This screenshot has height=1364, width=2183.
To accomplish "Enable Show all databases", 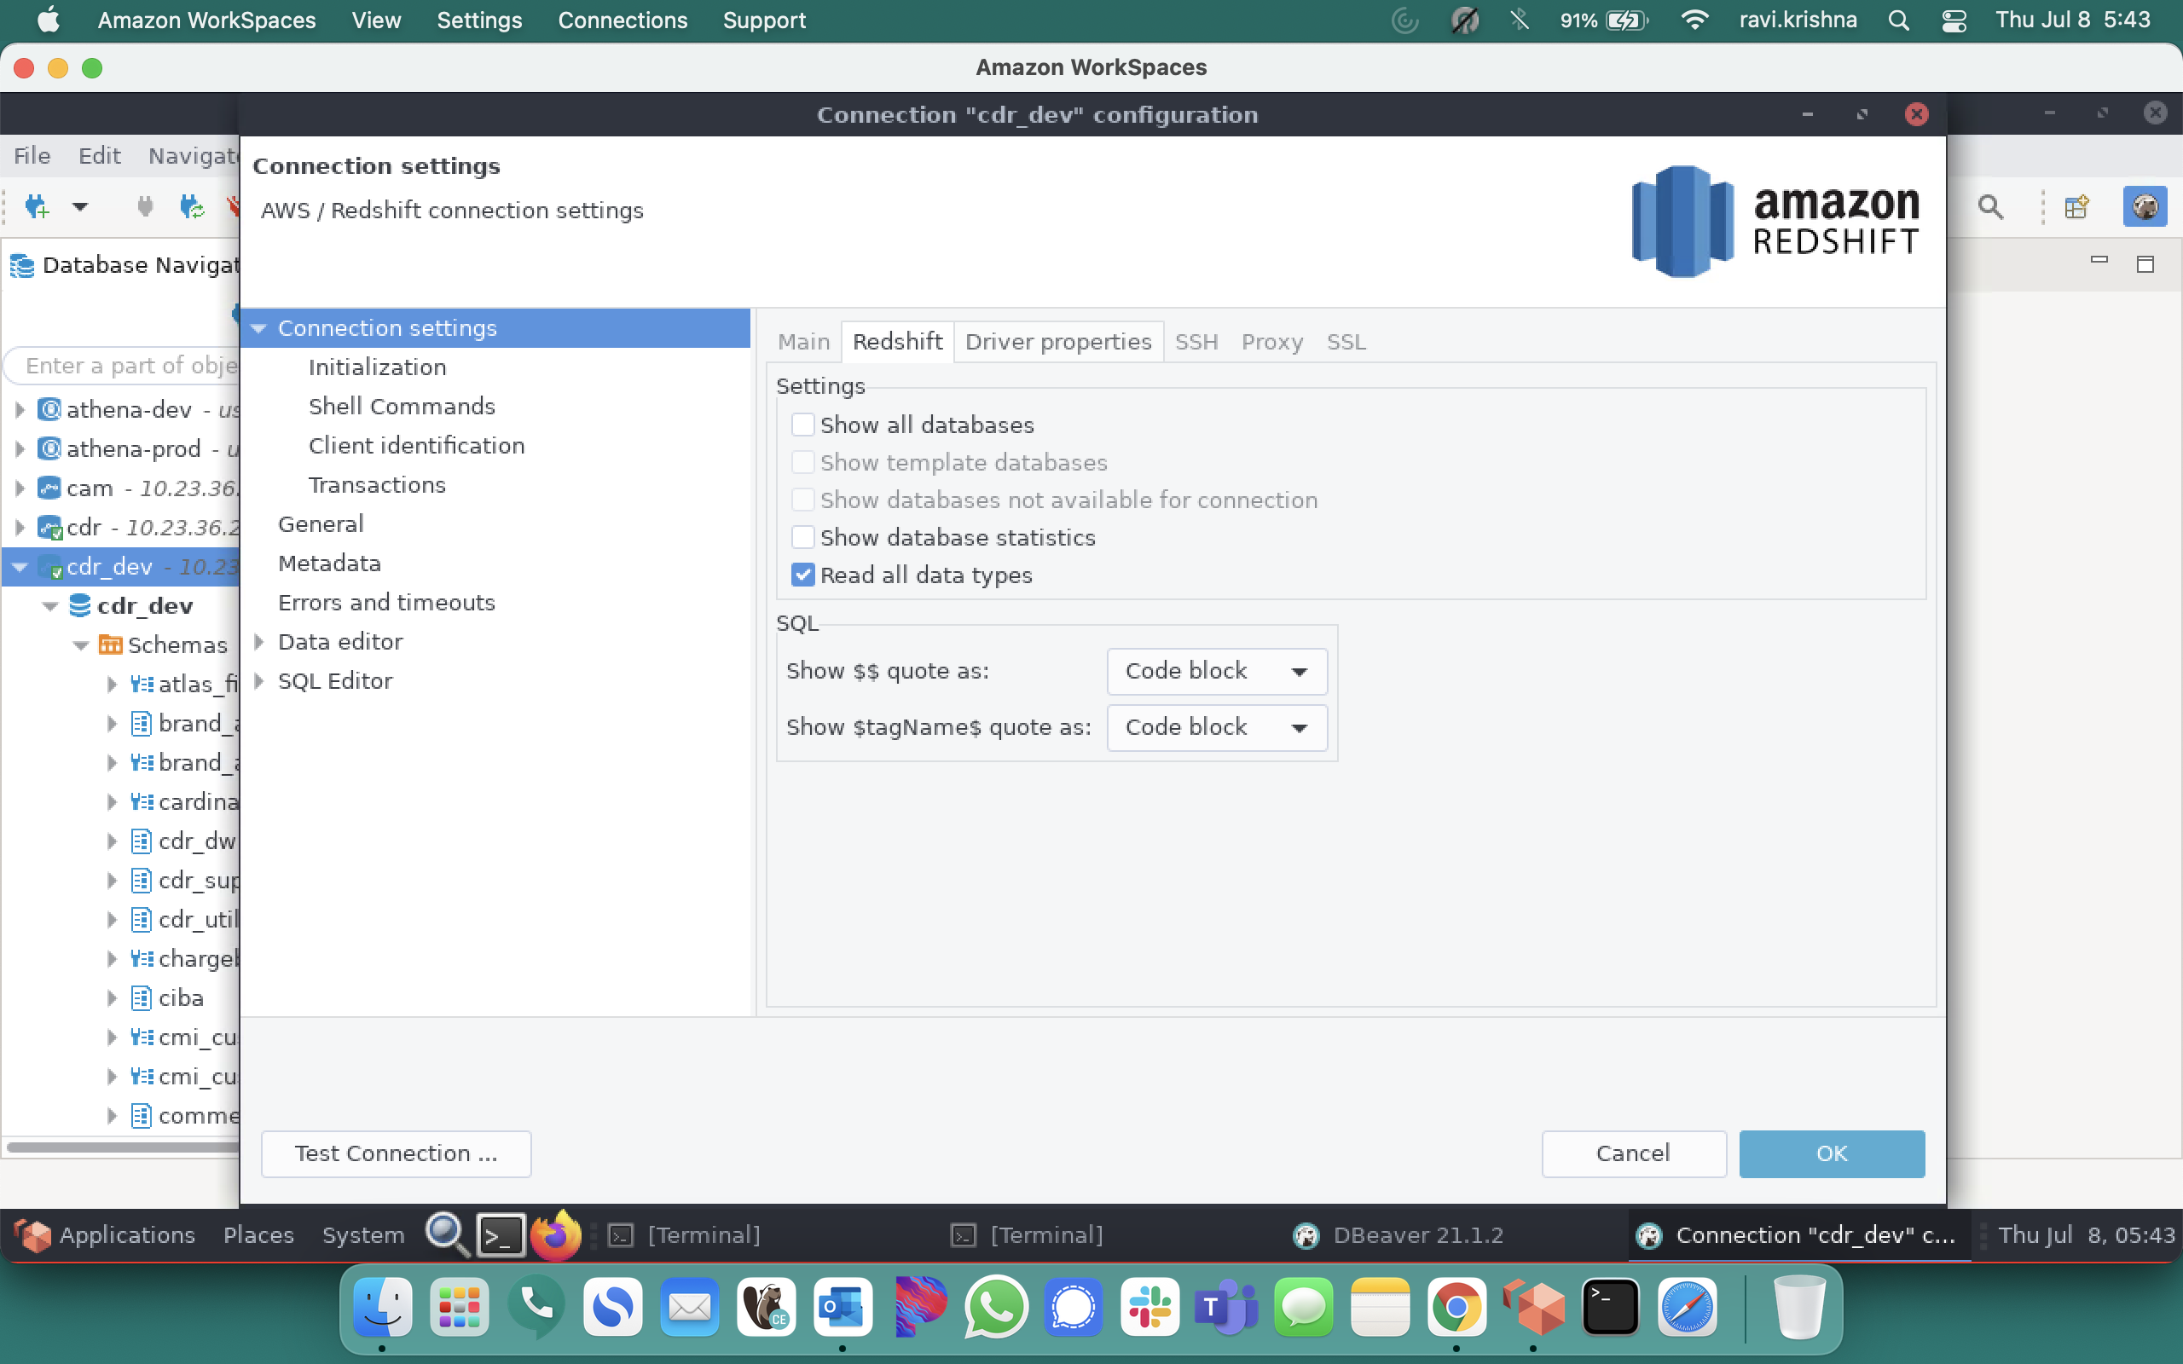I will click(802, 424).
